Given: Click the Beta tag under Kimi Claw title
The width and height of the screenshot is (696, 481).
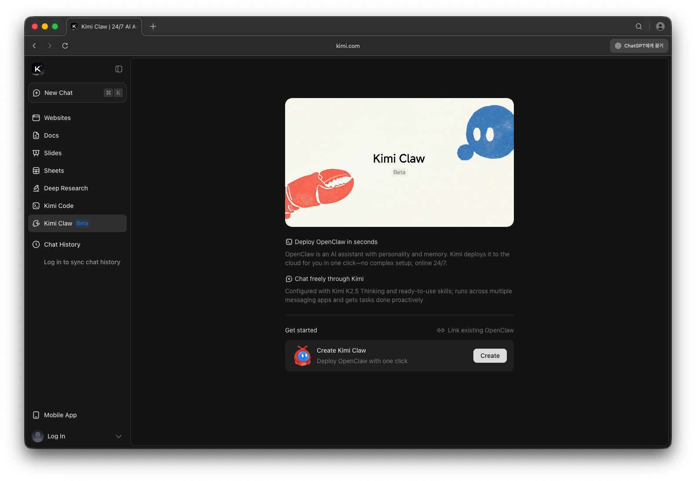Looking at the screenshot, I should (399, 172).
